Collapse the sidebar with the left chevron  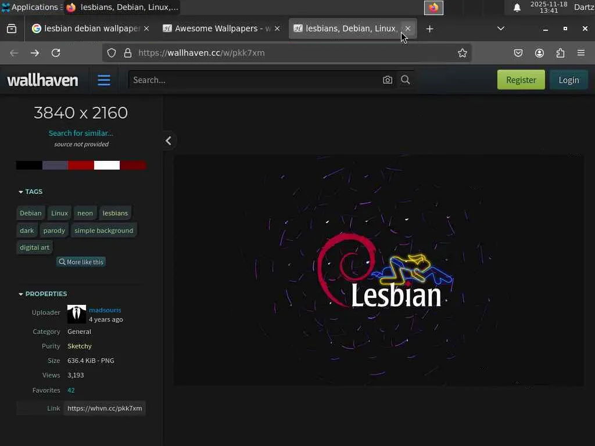[169, 141]
